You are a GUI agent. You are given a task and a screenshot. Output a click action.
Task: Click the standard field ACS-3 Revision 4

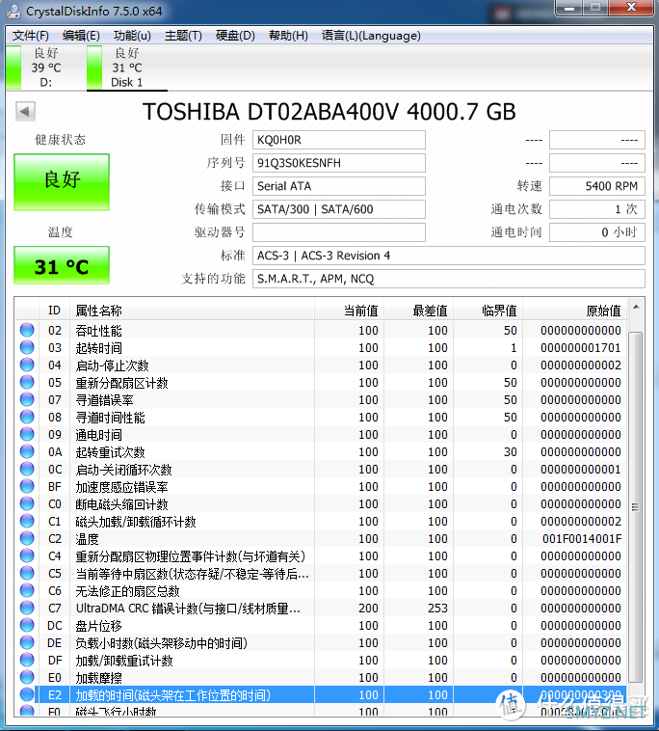(x=449, y=256)
